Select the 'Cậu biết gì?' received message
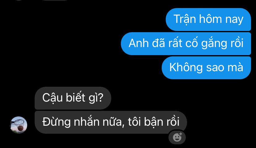256x148 pixels. pyautogui.click(x=73, y=98)
